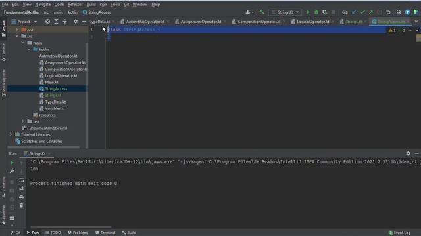The width and height of the screenshot is (421, 236).
Task: Collapse the kotlin folder
Action: click(29, 49)
